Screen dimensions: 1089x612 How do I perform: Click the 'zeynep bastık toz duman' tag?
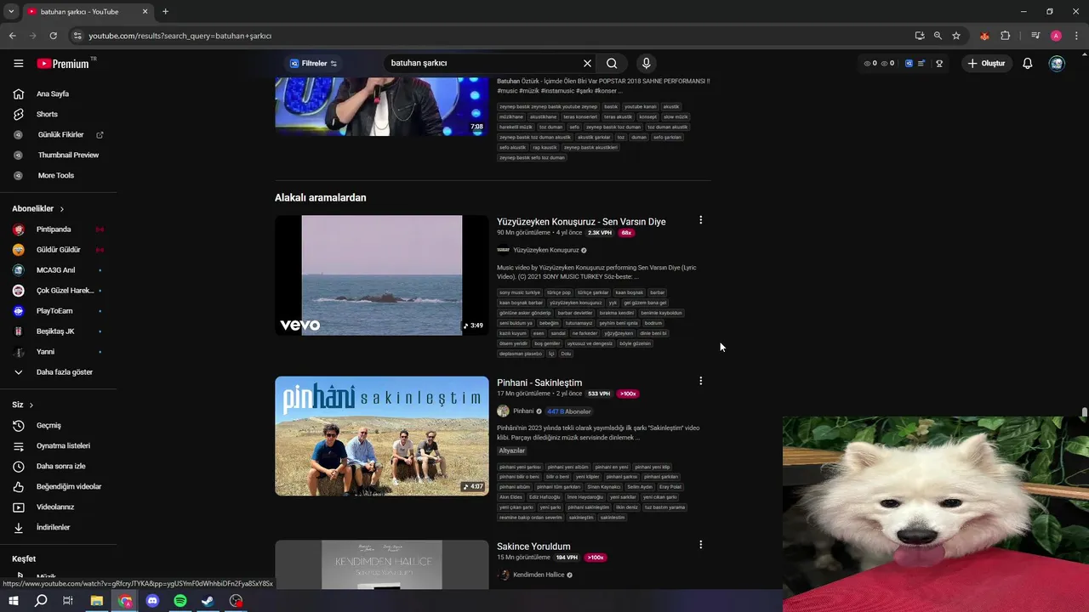click(613, 127)
